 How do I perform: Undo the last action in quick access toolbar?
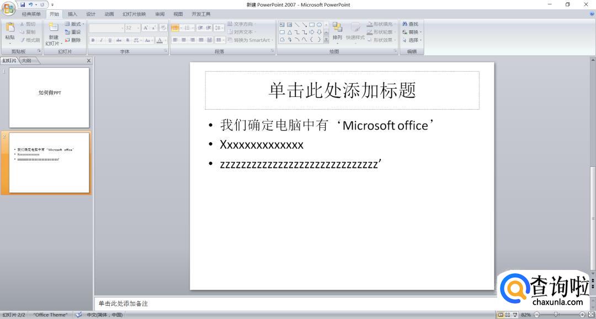pyautogui.click(x=31, y=4)
